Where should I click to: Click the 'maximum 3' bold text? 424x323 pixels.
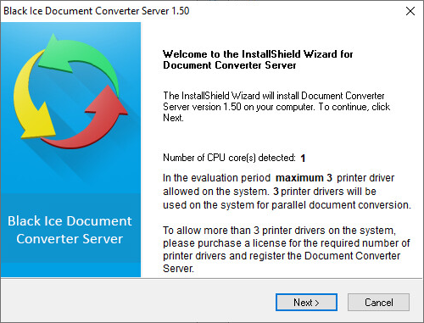[304, 178]
